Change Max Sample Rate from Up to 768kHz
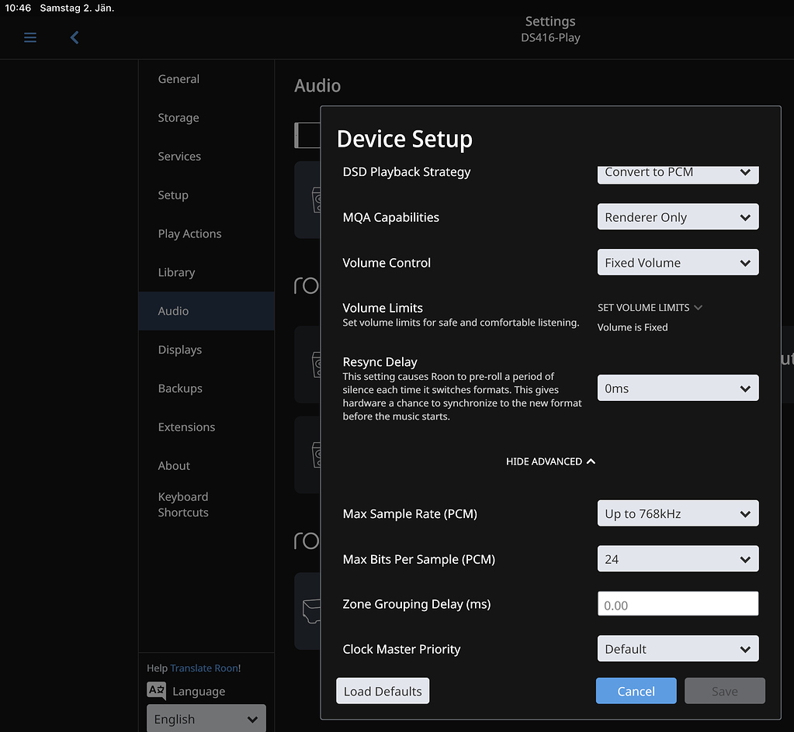The height and width of the screenshot is (732, 794). pos(677,513)
